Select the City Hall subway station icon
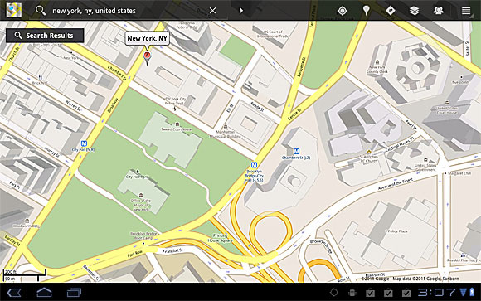 click(x=84, y=143)
